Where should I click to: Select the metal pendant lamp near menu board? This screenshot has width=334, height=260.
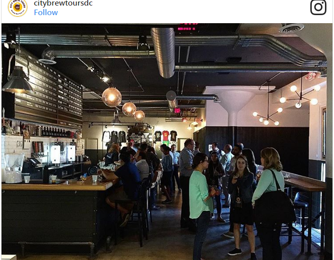[x=18, y=81]
